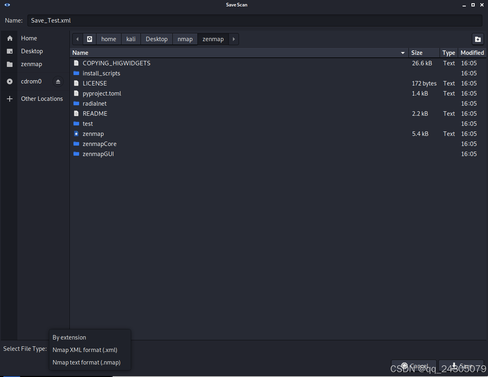Click the 26.6 kB size value
The image size is (488, 377).
tap(422, 63)
